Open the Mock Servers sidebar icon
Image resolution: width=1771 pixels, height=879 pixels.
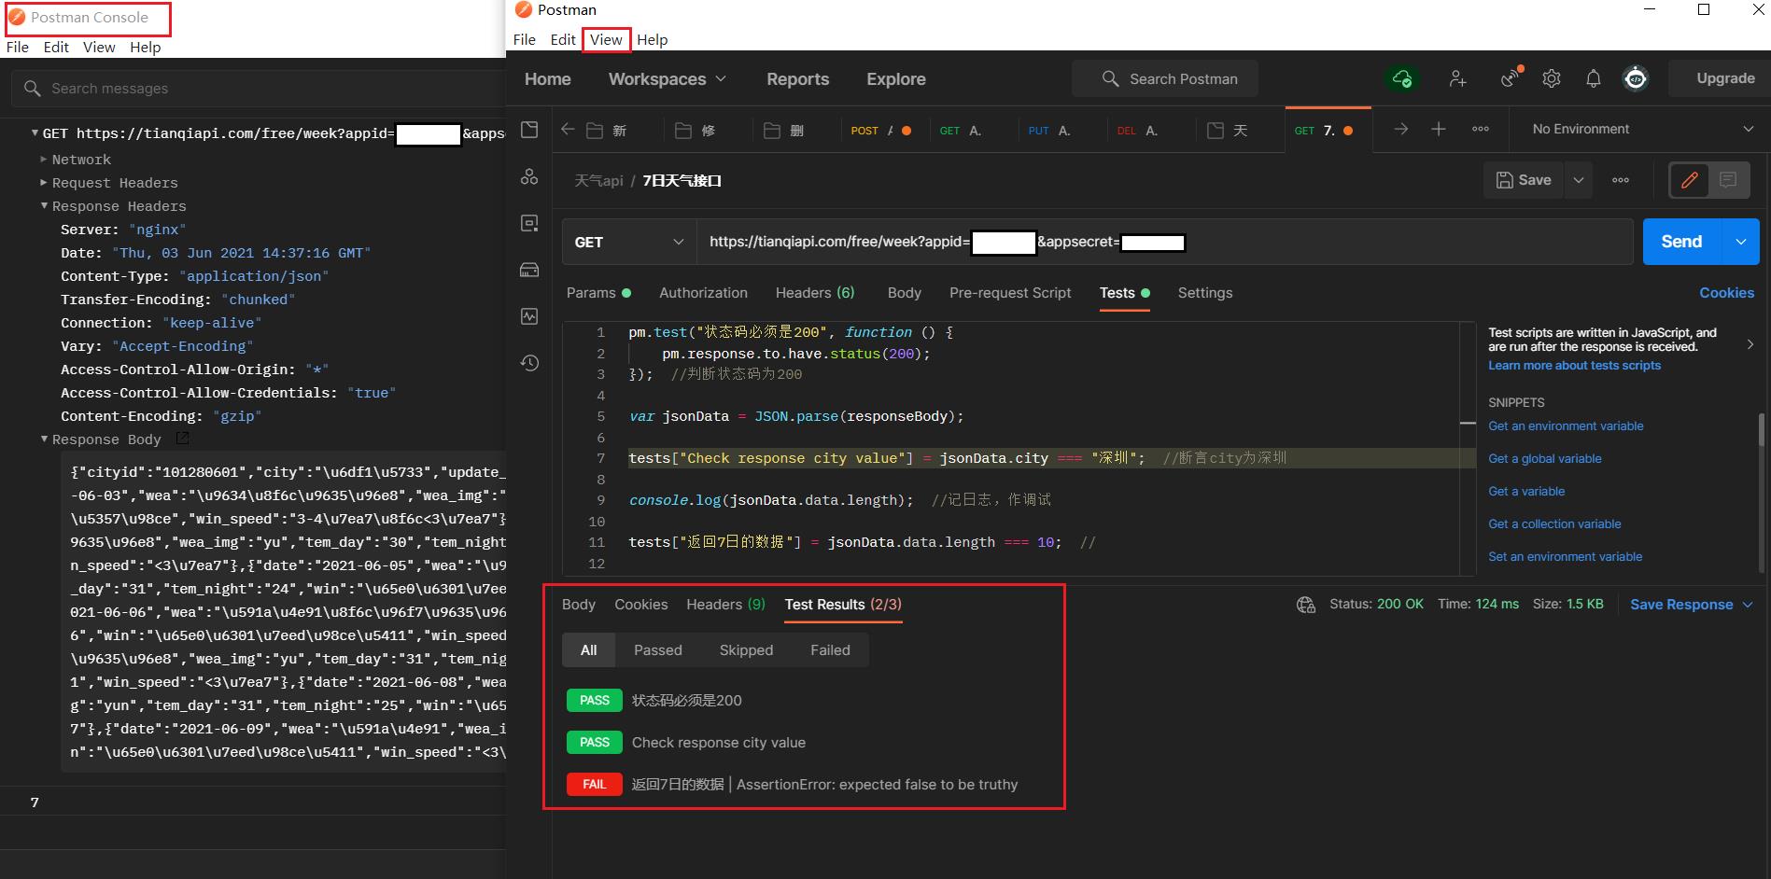click(x=529, y=270)
